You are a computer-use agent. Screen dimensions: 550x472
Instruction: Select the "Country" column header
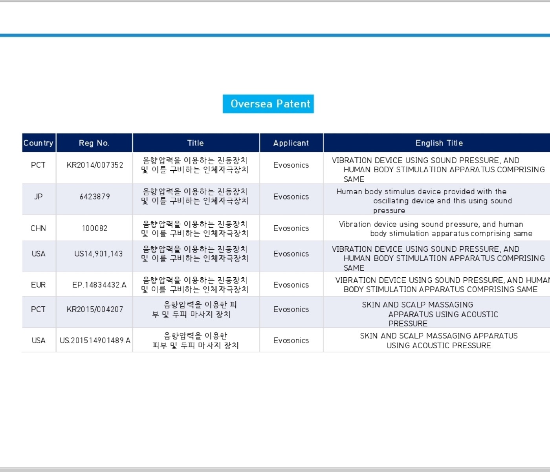(39, 143)
